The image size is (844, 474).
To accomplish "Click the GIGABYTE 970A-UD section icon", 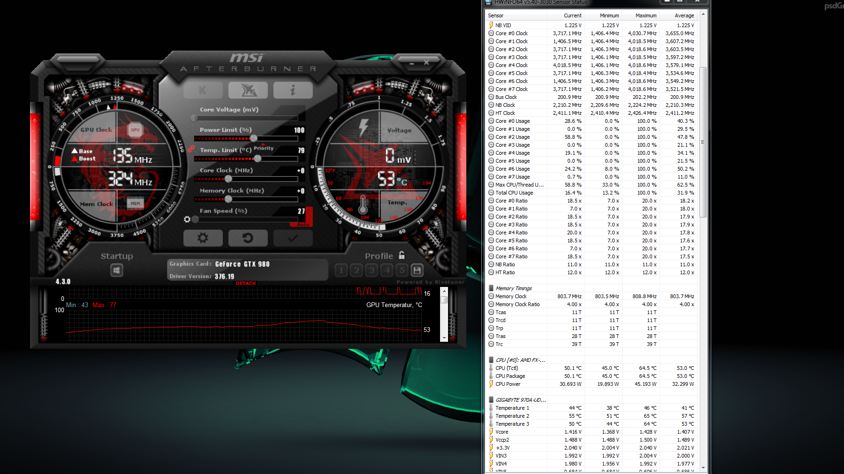I will coord(491,400).
